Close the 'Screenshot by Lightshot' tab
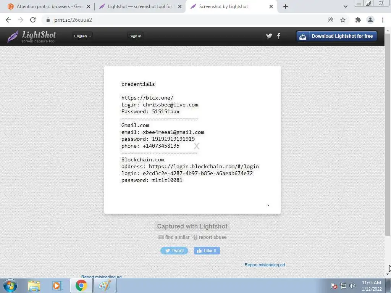 click(271, 6)
